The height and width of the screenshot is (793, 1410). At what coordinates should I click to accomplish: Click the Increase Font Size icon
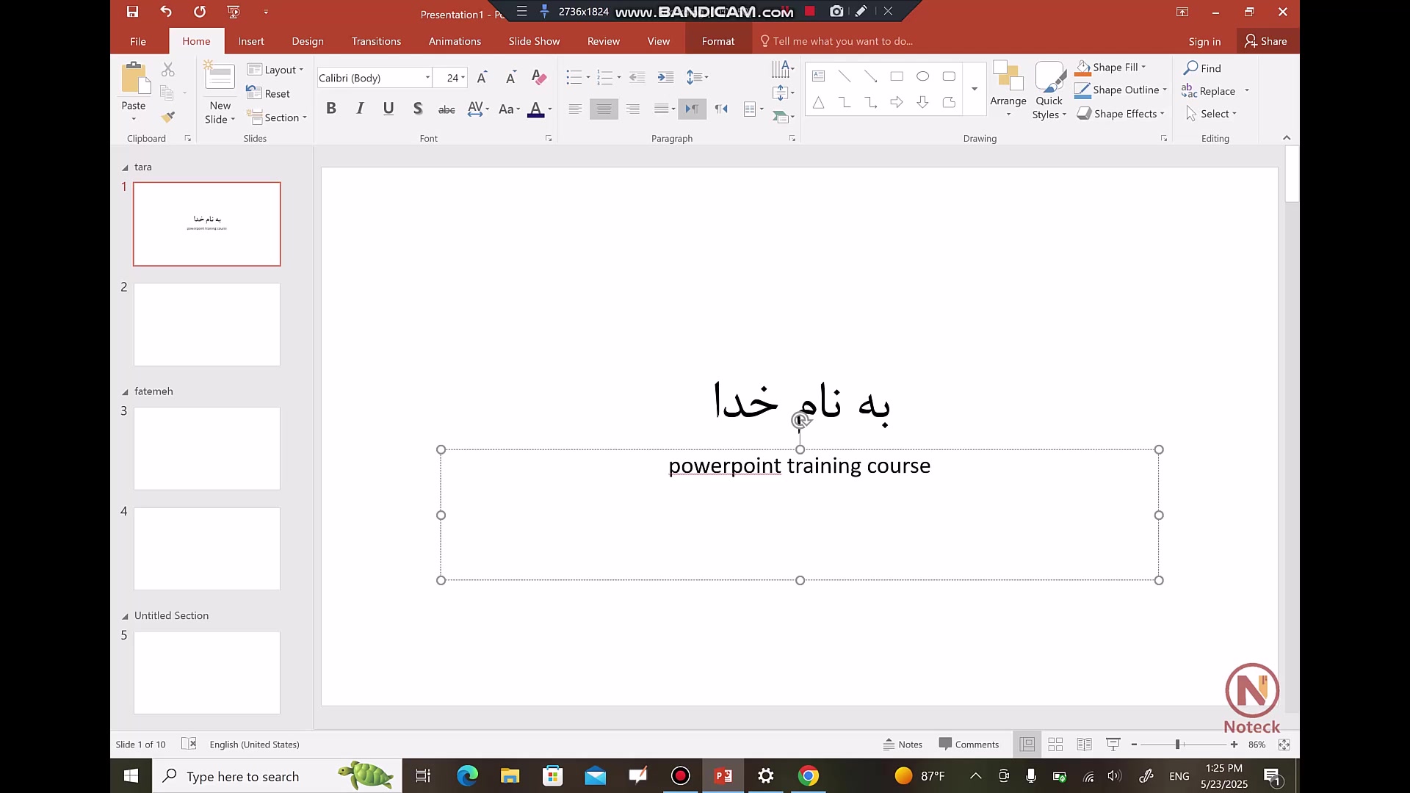pyautogui.click(x=482, y=77)
